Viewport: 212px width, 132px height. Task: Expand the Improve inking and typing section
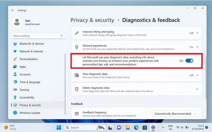[197, 33]
